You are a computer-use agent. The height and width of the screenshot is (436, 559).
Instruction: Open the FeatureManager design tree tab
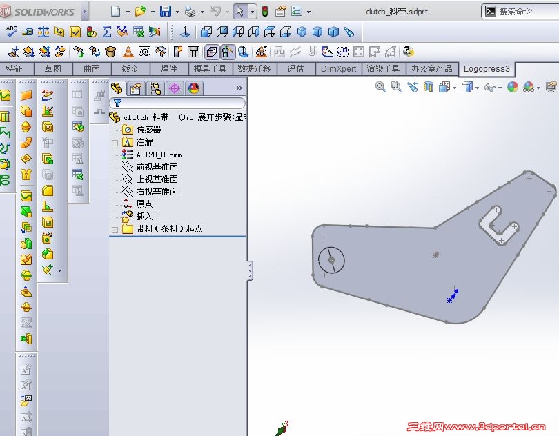117,88
